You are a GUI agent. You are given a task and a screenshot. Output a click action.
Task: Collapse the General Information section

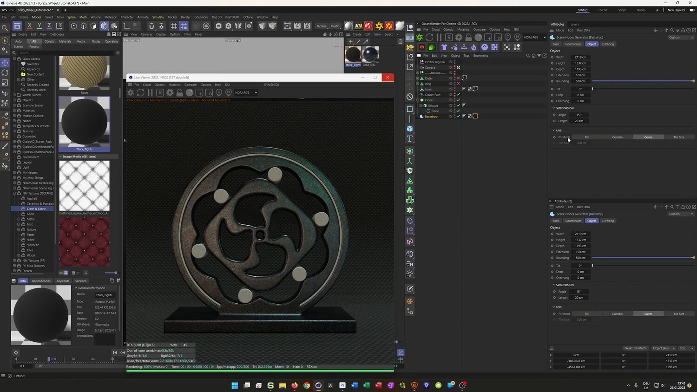point(76,288)
